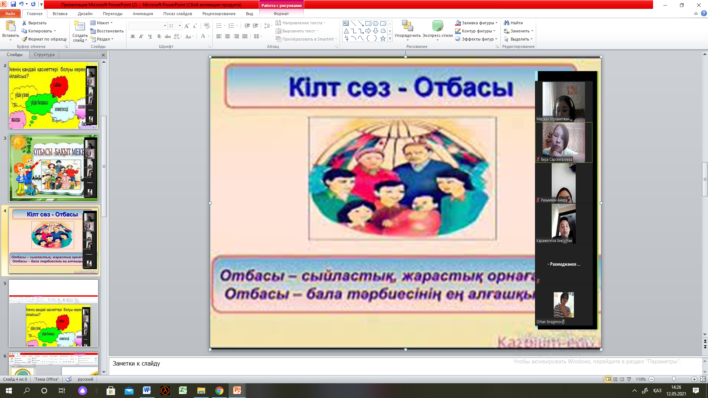Open the Формат picture tools tab
The image size is (708, 398).
281,14
